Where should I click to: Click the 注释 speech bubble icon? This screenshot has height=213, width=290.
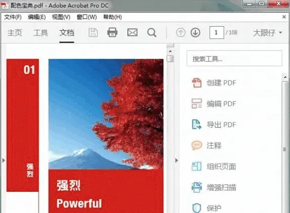(197, 145)
